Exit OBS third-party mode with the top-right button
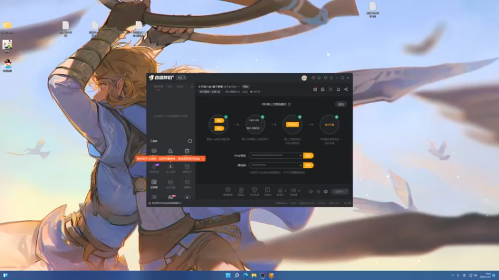This screenshot has width=499, height=280. [341, 104]
